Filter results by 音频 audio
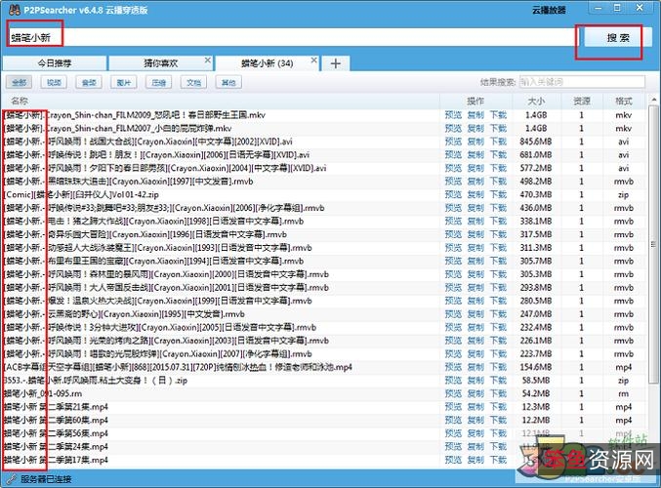This screenshot has height=488, width=661. point(89,82)
